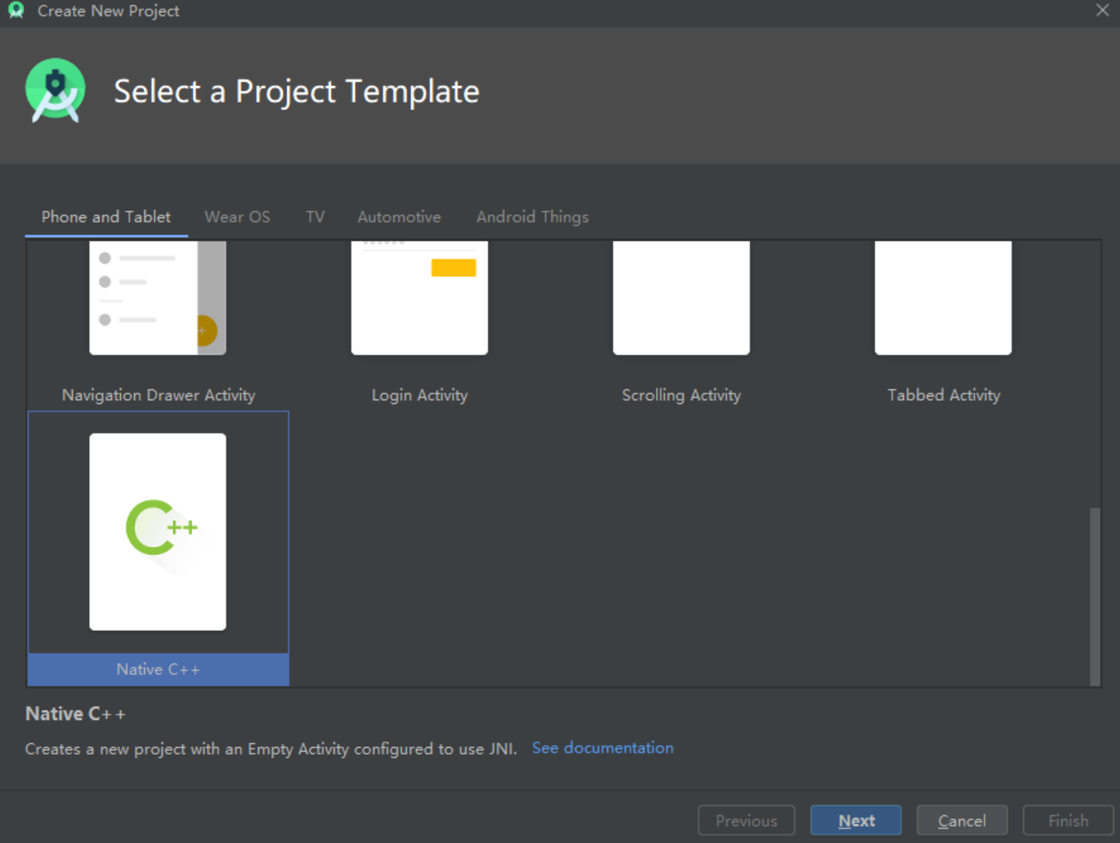Open the See documentation link
This screenshot has width=1120, height=843.
click(603, 748)
